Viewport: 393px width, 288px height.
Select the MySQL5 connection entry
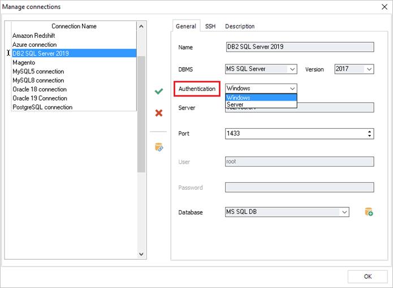74,71
